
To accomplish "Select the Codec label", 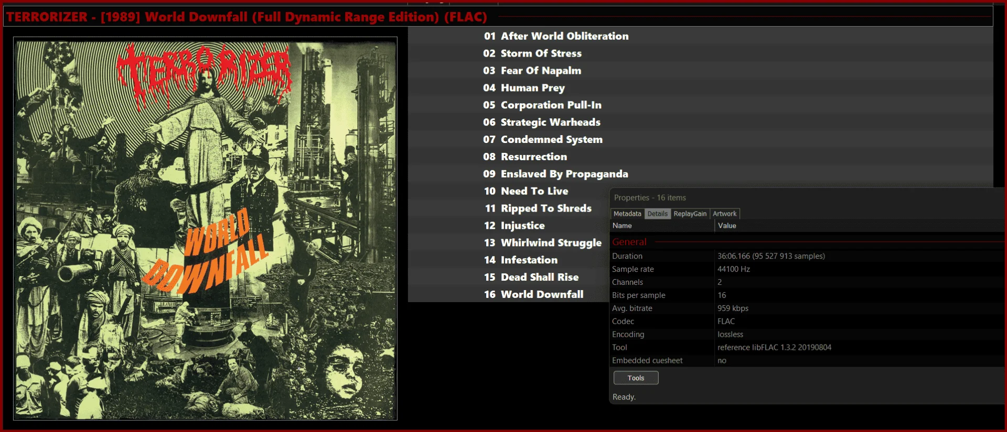I will pos(623,322).
